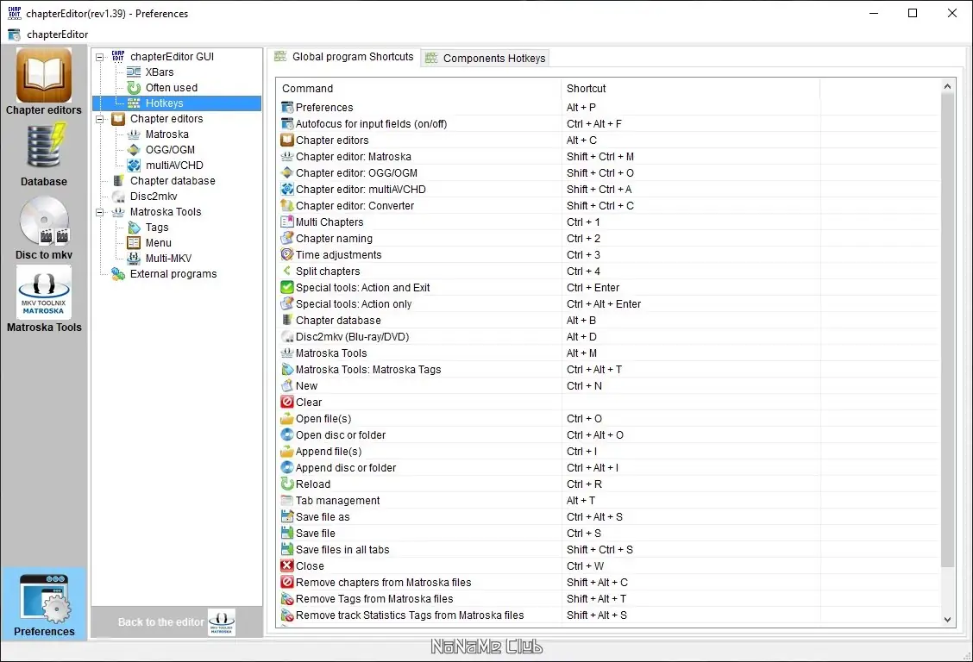Click the Time adjustments row icon
The image size is (973, 662).
286,254
